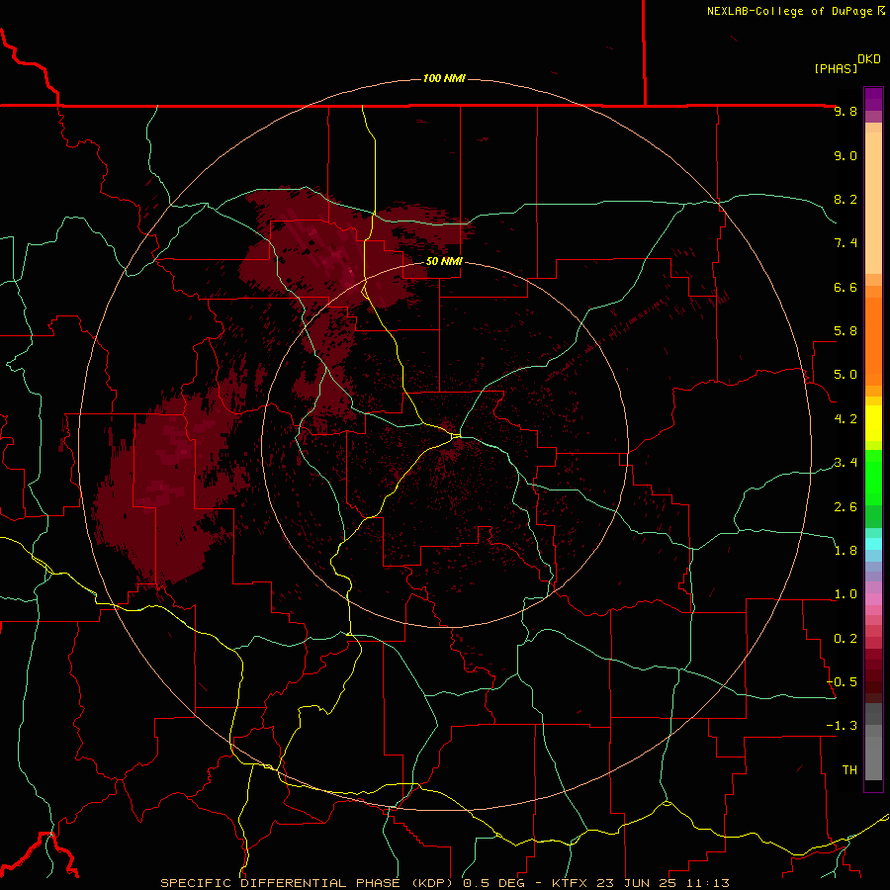Click the 7.4 legend value

pos(845,243)
